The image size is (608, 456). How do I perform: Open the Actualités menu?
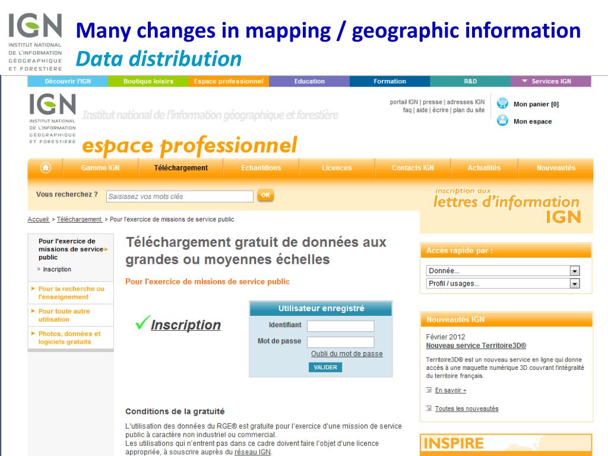tap(484, 168)
